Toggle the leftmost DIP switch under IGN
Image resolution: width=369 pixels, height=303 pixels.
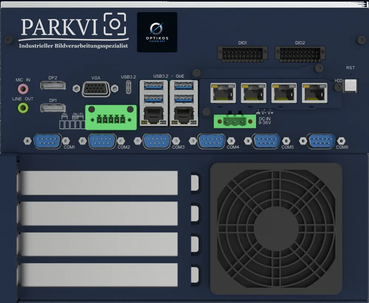click(x=62, y=125)
